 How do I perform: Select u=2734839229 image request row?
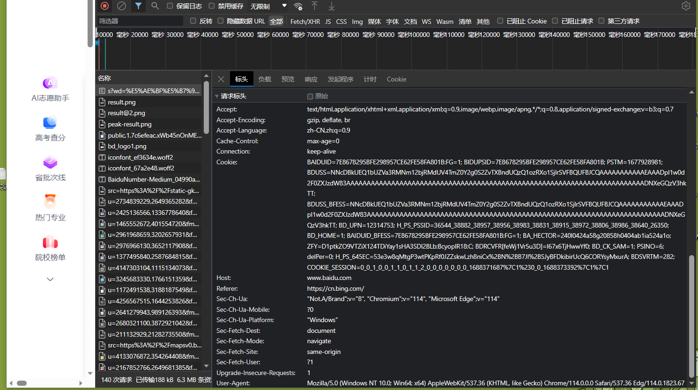[x=149, y=201]
